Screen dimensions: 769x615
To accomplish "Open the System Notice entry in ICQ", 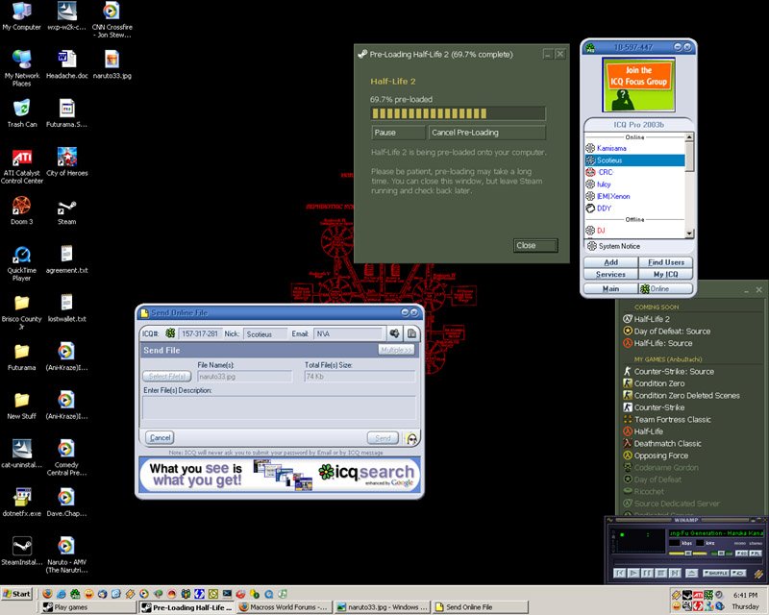I will [619, 246].
